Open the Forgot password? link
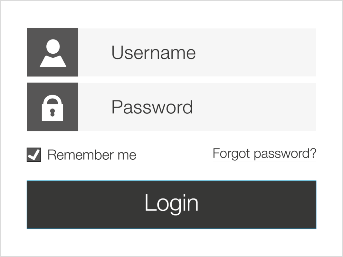Image resolution: width=343 pixels, height=257 pixels. (264, 154)
